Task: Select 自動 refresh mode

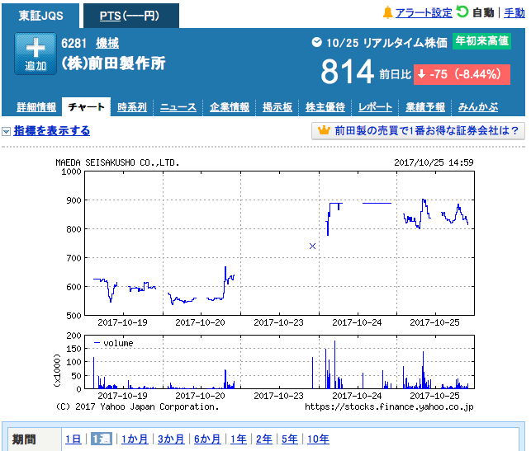Action: (x=483, y=13)
